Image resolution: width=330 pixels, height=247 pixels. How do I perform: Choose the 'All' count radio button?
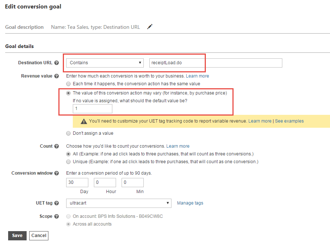pyautogui.click(x=68, y=154)
